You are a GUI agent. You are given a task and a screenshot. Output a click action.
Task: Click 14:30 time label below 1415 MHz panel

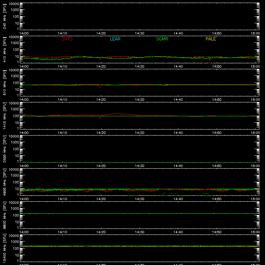(x=139, y=133)
